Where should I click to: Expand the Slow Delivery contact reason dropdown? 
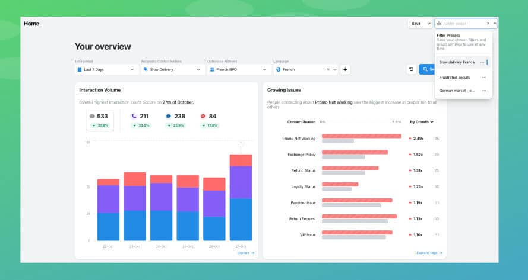pyautogui.click(x=172, y=69)
